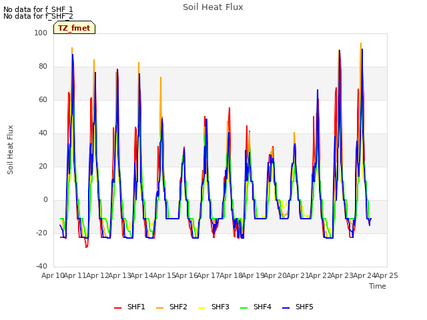Select the SHF3 legend label
The height and width of the screenshot is (320, 427).
click(x=220, y=307)
